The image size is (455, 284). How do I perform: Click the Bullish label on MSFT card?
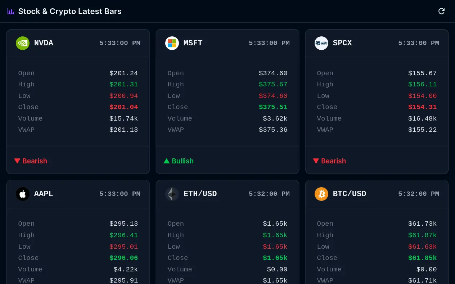pos(183,161)
